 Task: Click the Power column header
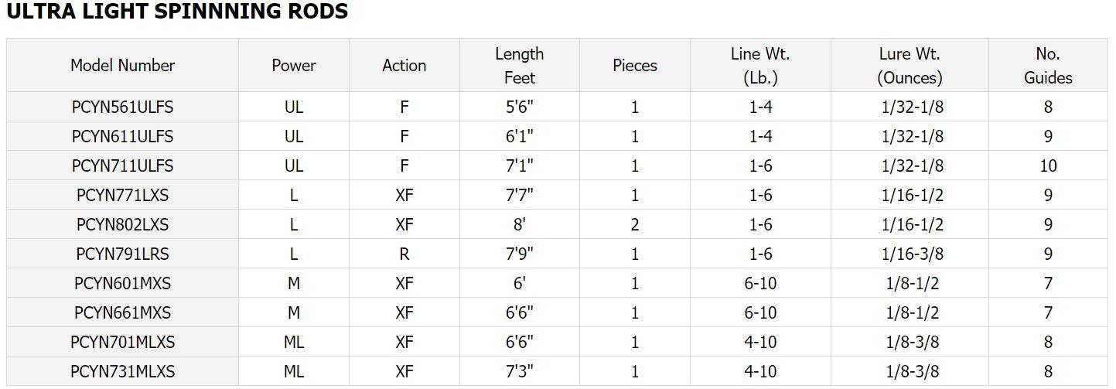pyautogui.click(x=294, y=66)
